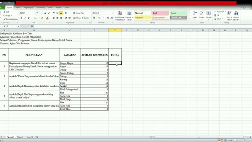Click the Increase Decimal icon

click(108, 18)
